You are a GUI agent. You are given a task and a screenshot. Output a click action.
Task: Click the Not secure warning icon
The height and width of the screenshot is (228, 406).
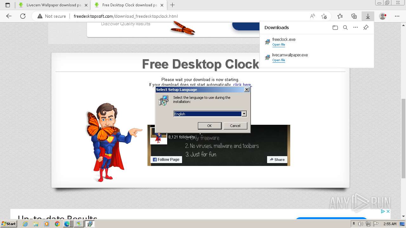coord(40,16)
